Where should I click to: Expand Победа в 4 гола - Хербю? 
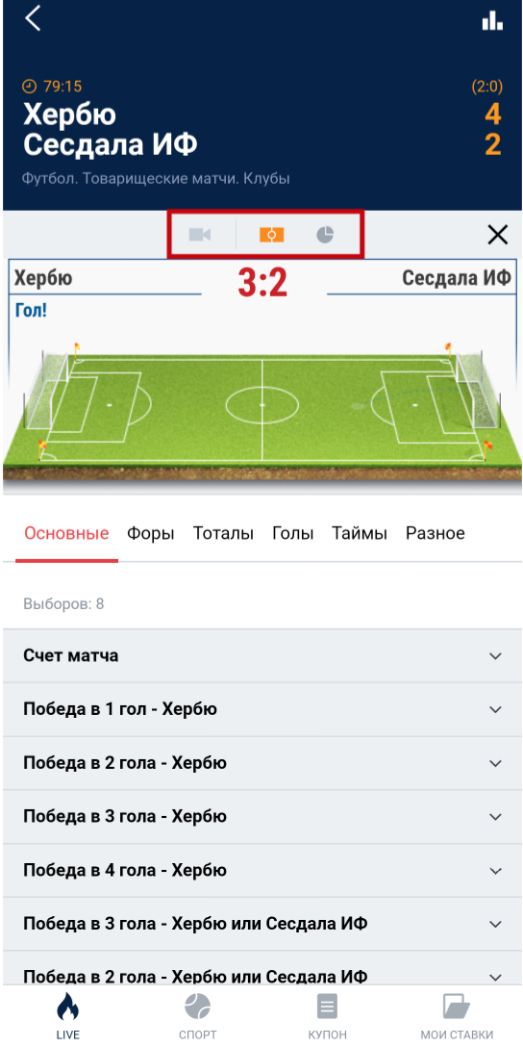coord(262,871)
